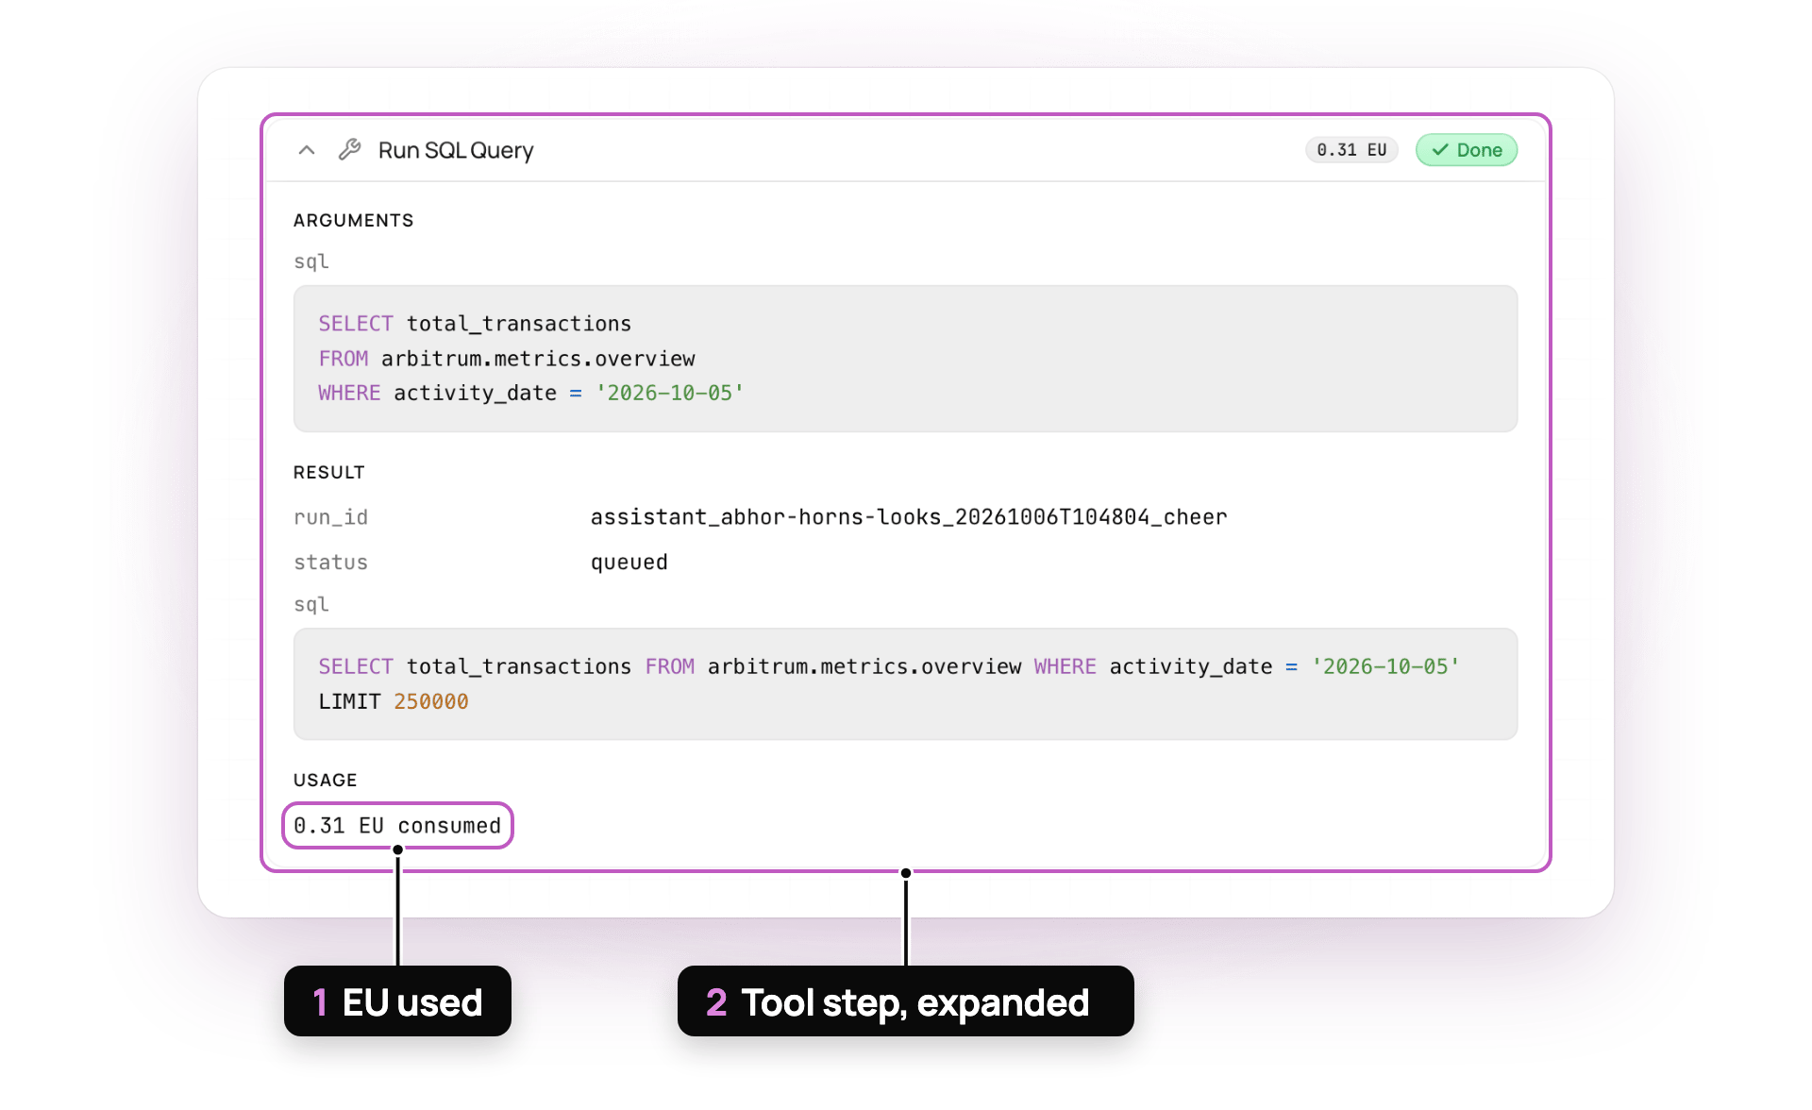This screenshot has width=1812, height=1110.
Task: Click the RESULT section heading
Action: coord(328,472)
